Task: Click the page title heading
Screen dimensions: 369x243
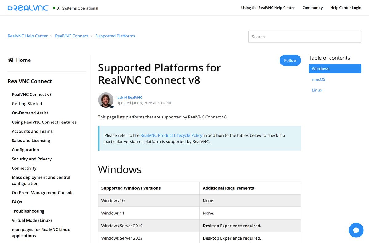Action: (x=159, y=74)
